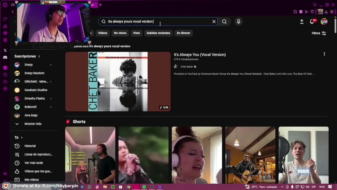Select the Vídeos filter chip
The width and height of the screenshot is (337, 190).
pos(103,33)
